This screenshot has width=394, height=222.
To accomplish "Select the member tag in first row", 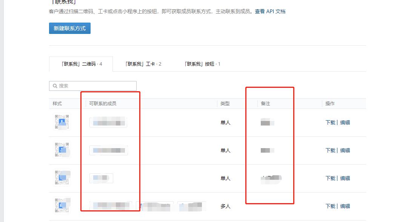I will [108, 122].
